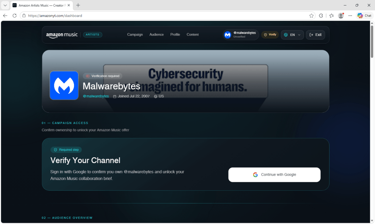Image resolution: width=375 pixels, height=224 pixels.
Task: Click the Malwarebytes channel name
Action: click(x=111, y=86)
